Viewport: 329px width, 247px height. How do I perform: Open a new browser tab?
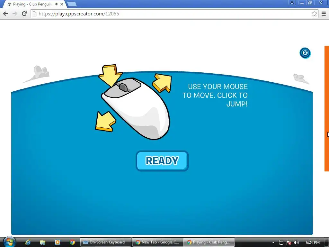(72, 4)
